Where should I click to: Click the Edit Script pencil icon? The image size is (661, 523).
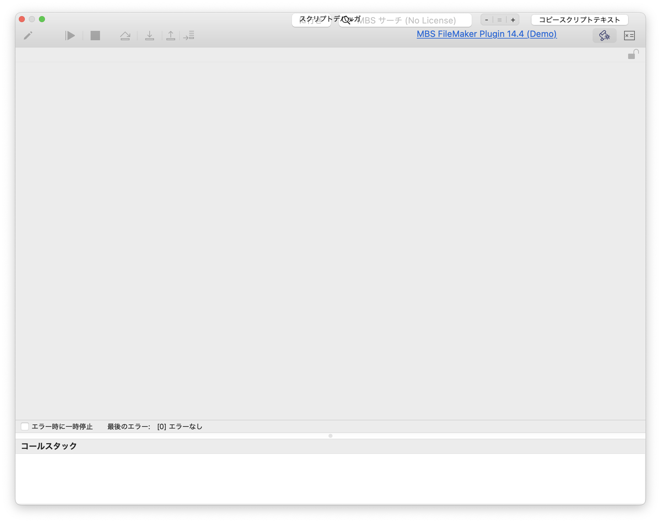[x=28, y=36]
